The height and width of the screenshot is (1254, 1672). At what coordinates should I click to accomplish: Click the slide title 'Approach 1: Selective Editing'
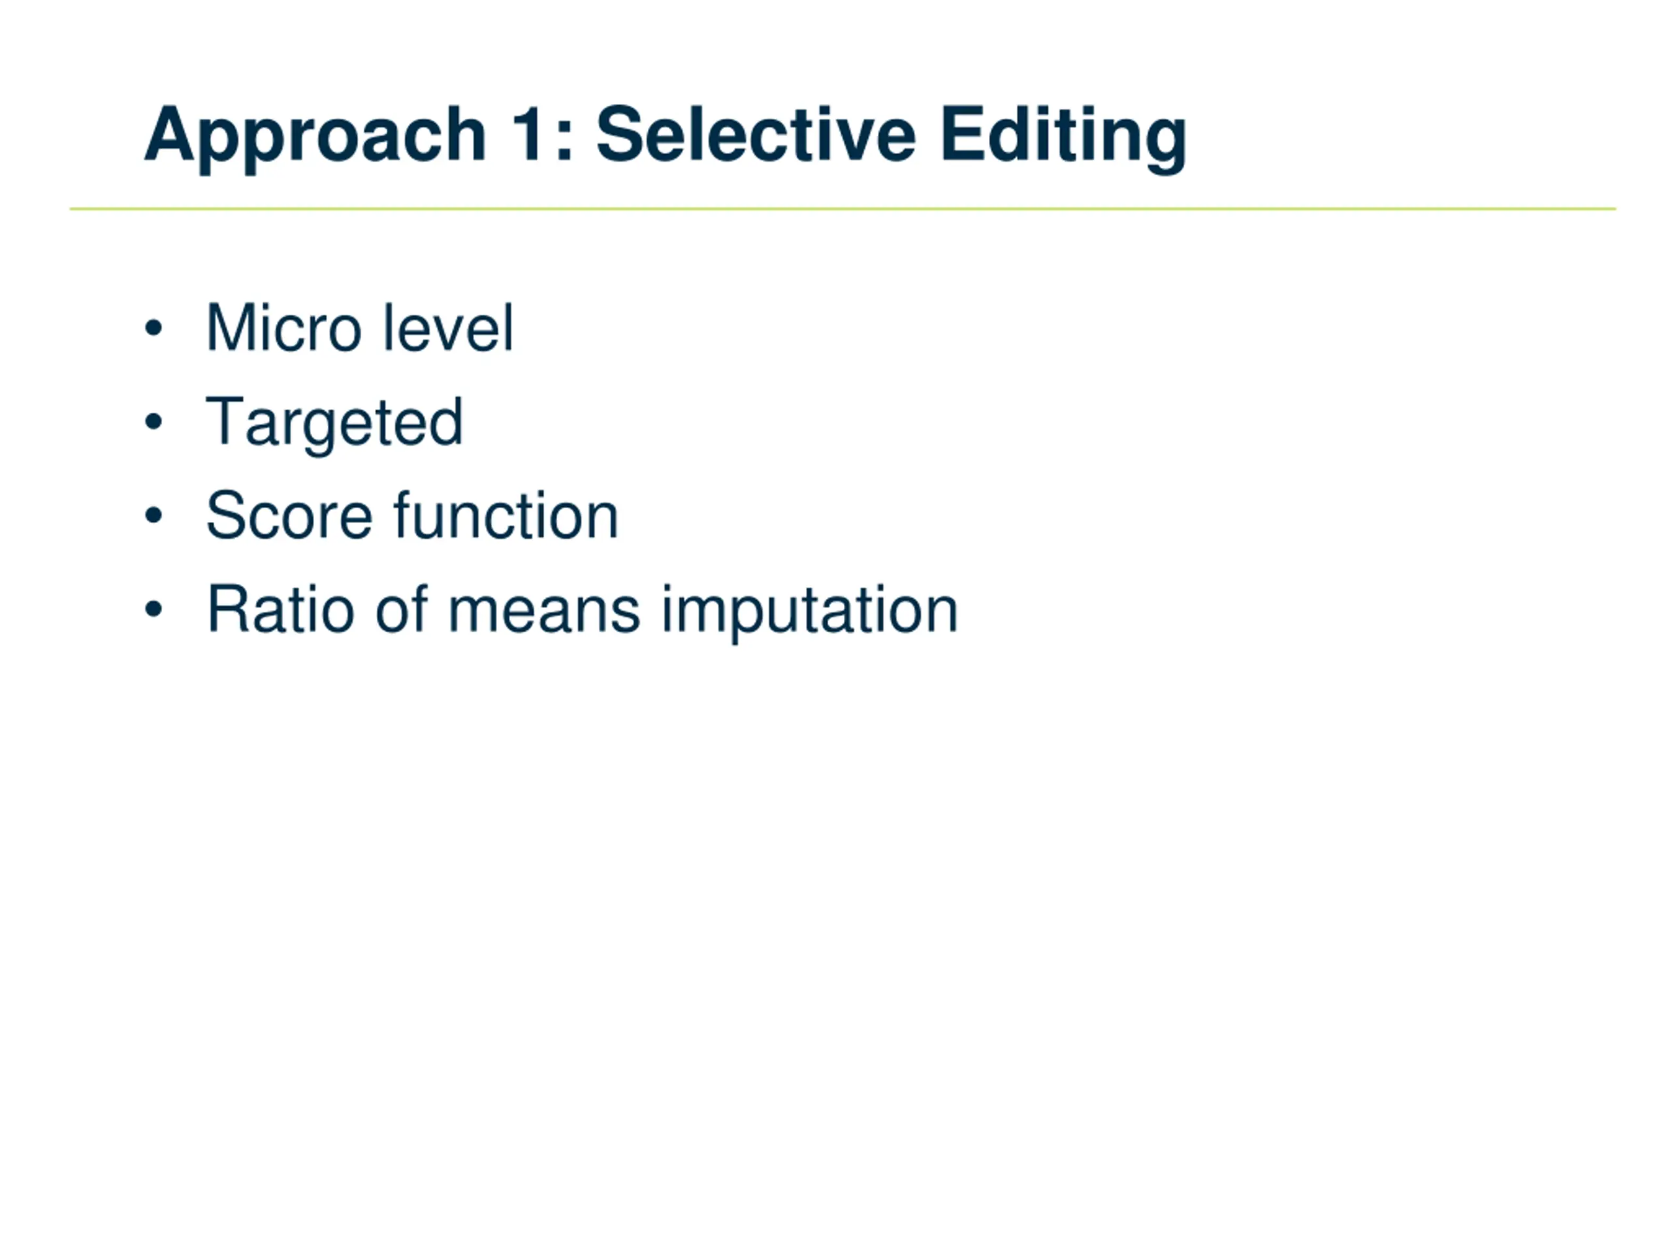pos(665,138)
